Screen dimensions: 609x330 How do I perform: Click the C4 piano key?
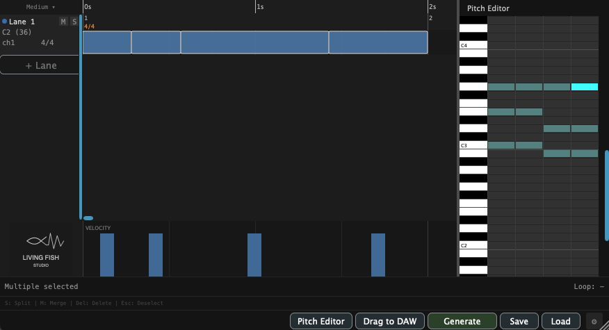pos(473,45)
